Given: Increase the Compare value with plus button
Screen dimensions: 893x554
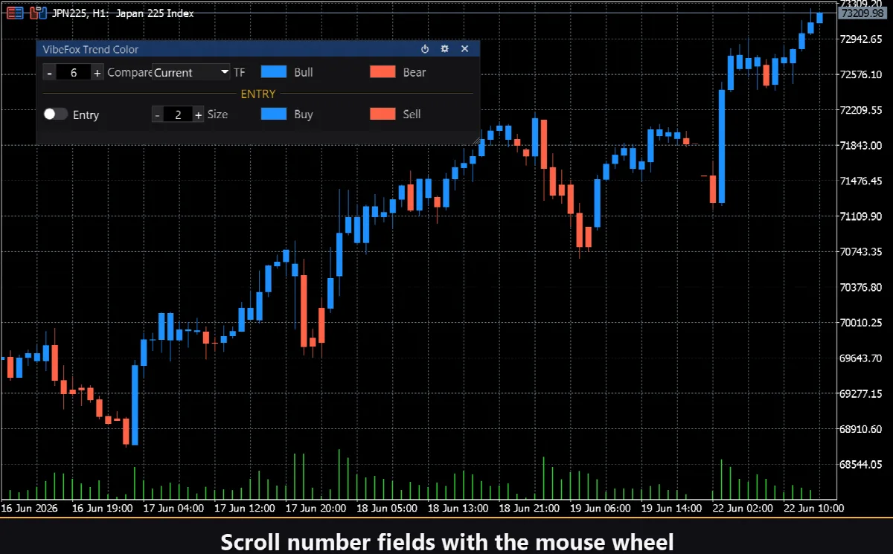Looking at the screenshot, I should pos(97,72).
